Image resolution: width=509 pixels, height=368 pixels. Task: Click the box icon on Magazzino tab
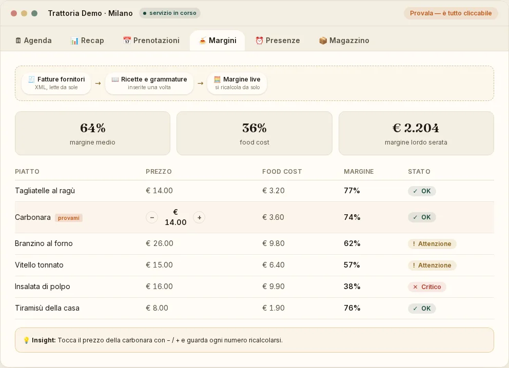coord(323,40)
